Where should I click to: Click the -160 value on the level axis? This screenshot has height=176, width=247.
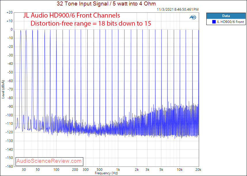(9, 166)
